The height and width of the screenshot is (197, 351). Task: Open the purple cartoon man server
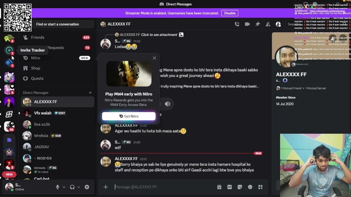pyautogui.click(x=9, y=102)
